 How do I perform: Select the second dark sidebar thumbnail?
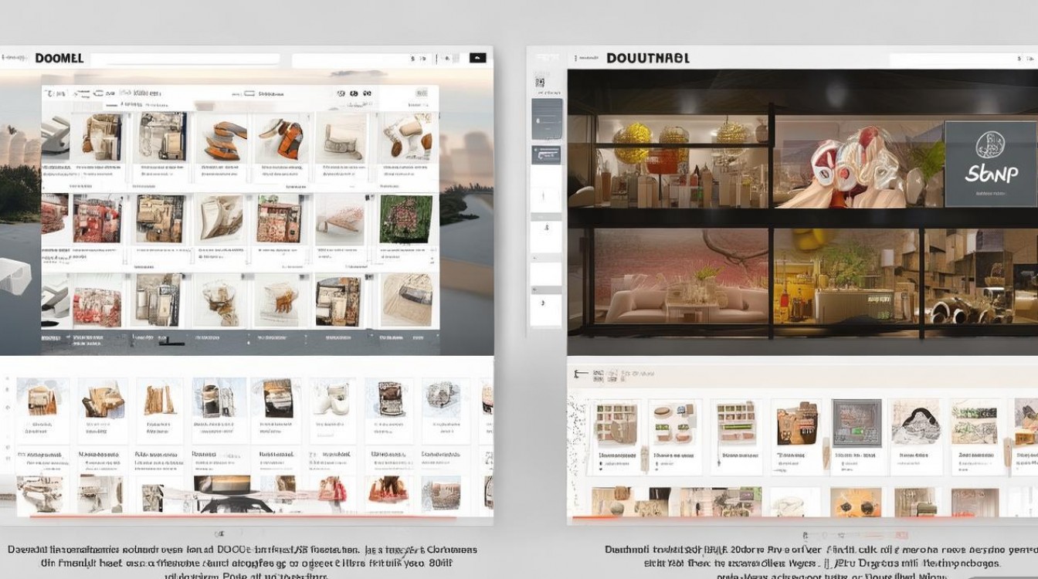547,154
